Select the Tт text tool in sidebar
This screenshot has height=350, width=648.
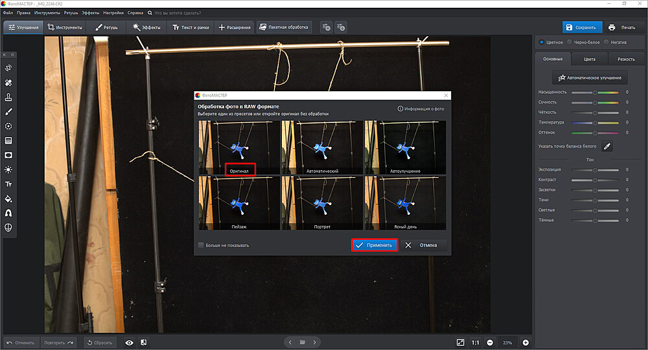[9, 184]
